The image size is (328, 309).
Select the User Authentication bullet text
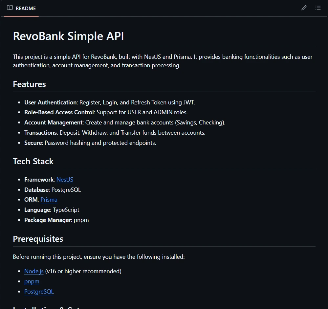(x=110, y=102)
